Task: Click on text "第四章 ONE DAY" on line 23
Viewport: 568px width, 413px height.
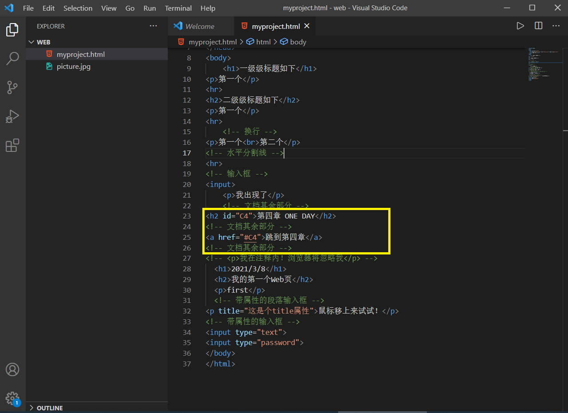Action: 286,216
